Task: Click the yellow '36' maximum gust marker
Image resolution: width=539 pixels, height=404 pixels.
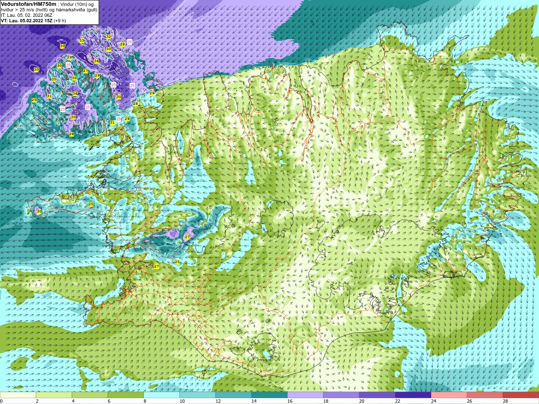Action: [96, 61]
